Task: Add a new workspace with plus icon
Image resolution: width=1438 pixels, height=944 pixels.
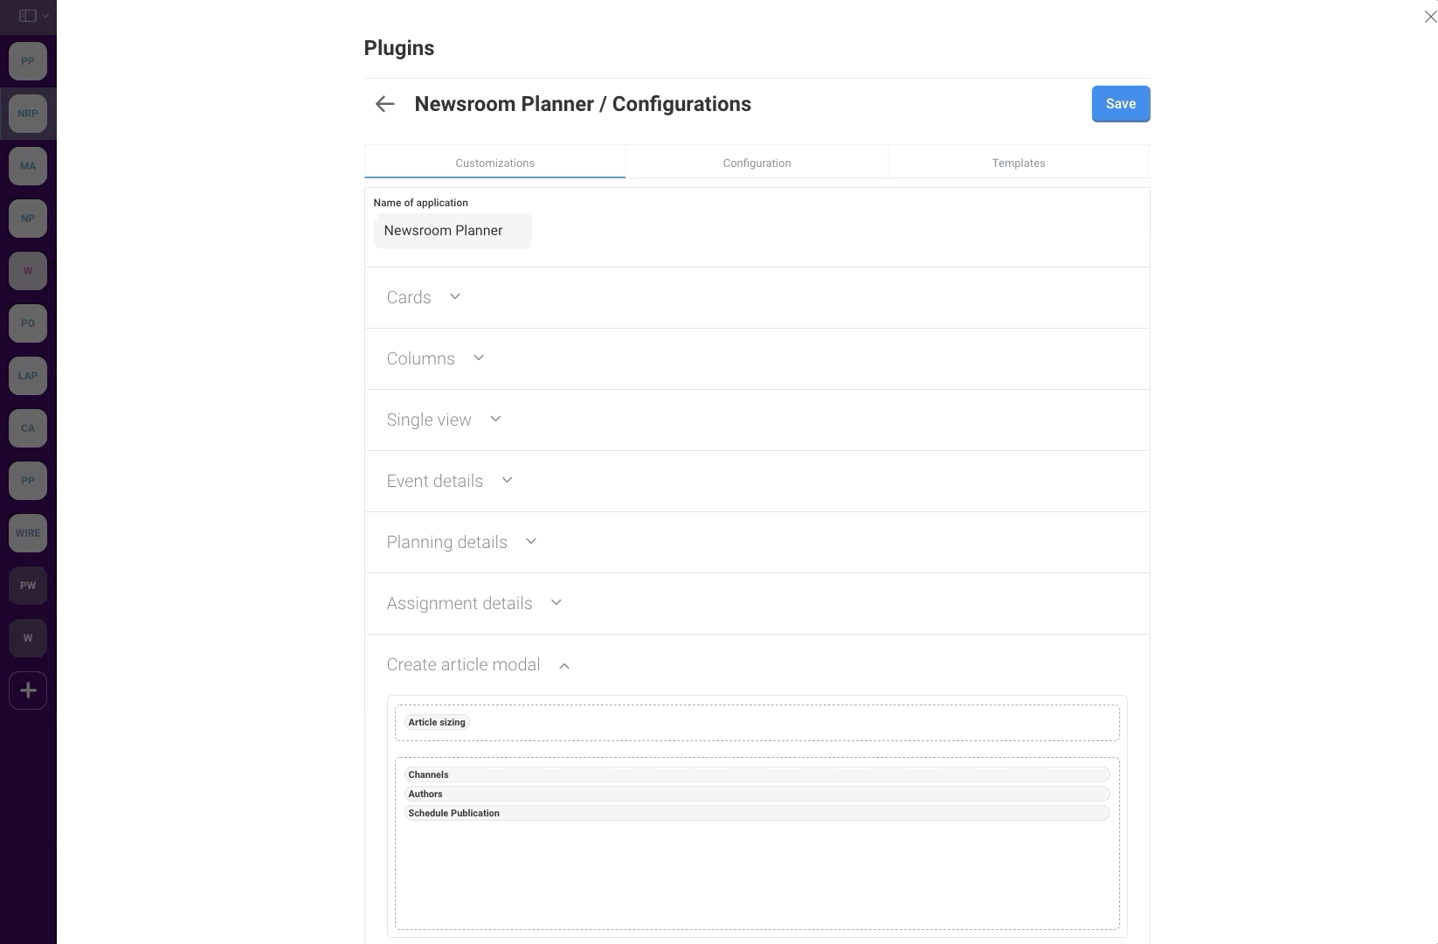Action: tap(28, 691)
